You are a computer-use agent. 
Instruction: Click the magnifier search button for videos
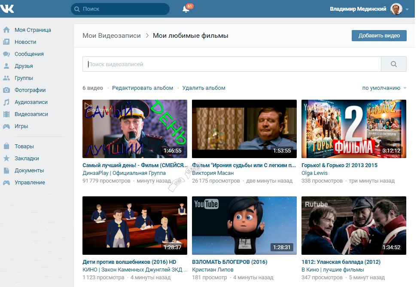tap(394, 64)
